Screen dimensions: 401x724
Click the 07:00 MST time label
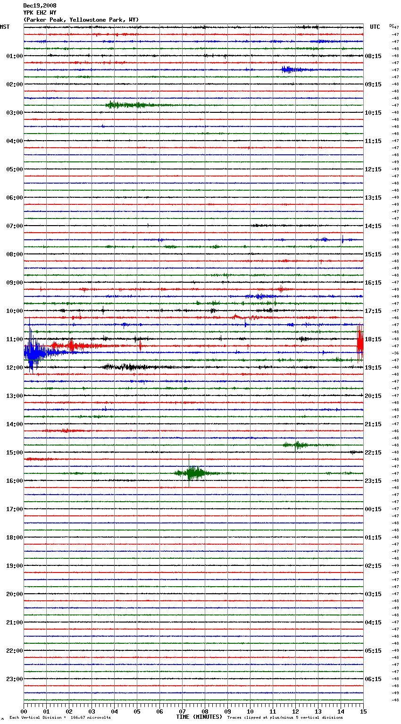point(15,226)
